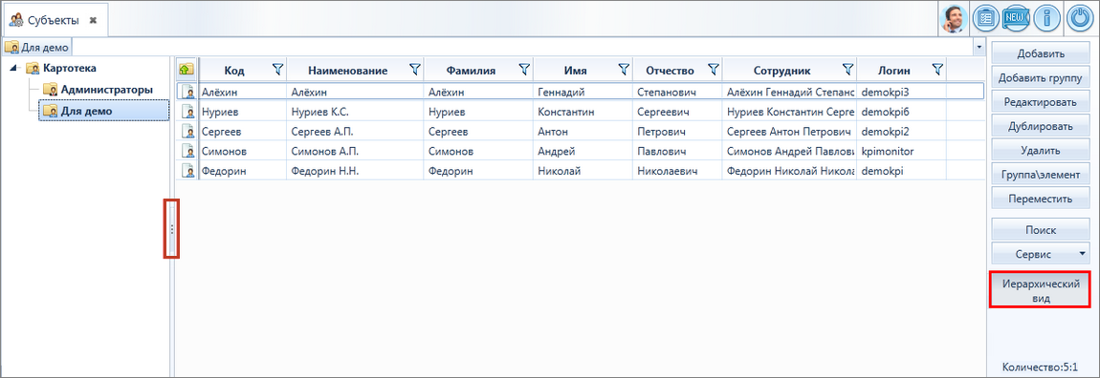Image resolution: width=1100 pixels, height=378 pixels.
Task: Select the cell demokpi6
Action: 901,111
